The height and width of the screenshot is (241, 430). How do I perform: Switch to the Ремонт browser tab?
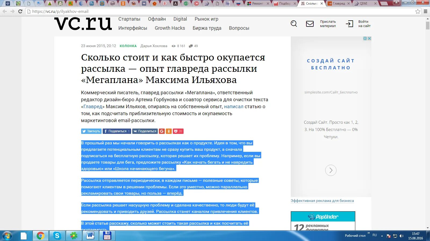258,3
